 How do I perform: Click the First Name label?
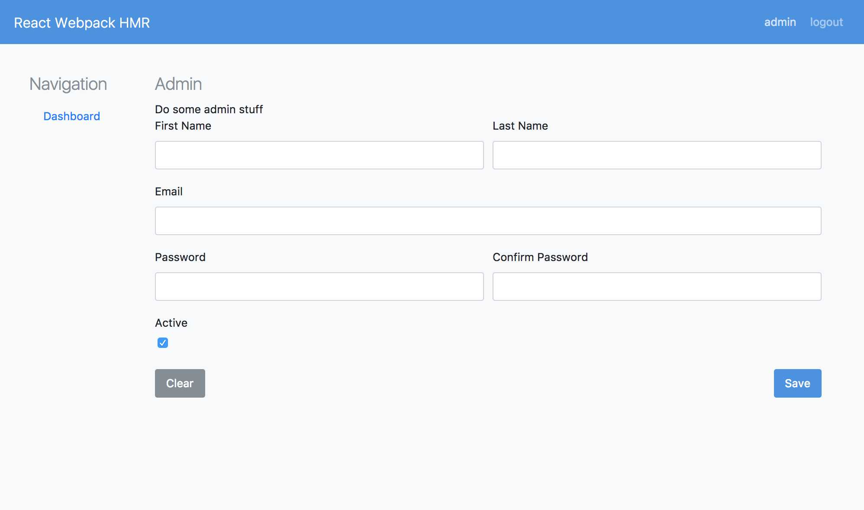[183, 126]
